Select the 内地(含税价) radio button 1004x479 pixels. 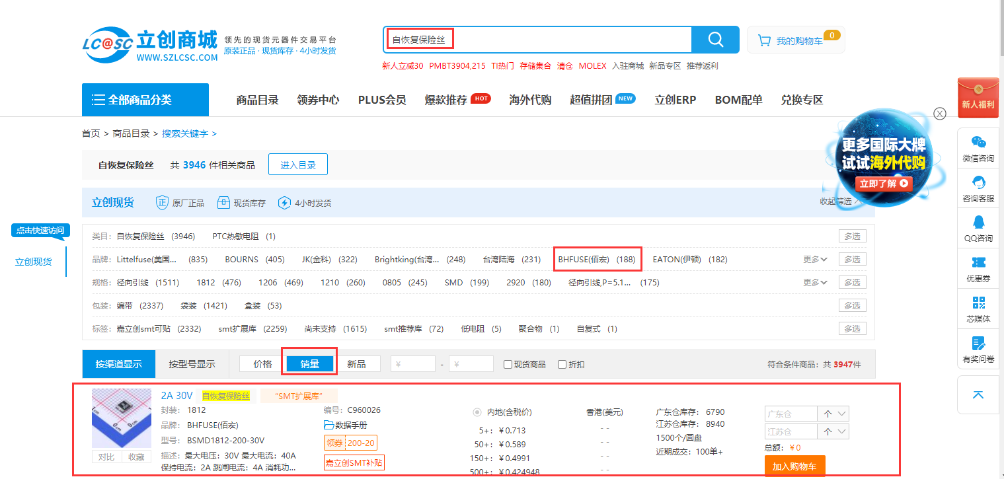[477, 412]
